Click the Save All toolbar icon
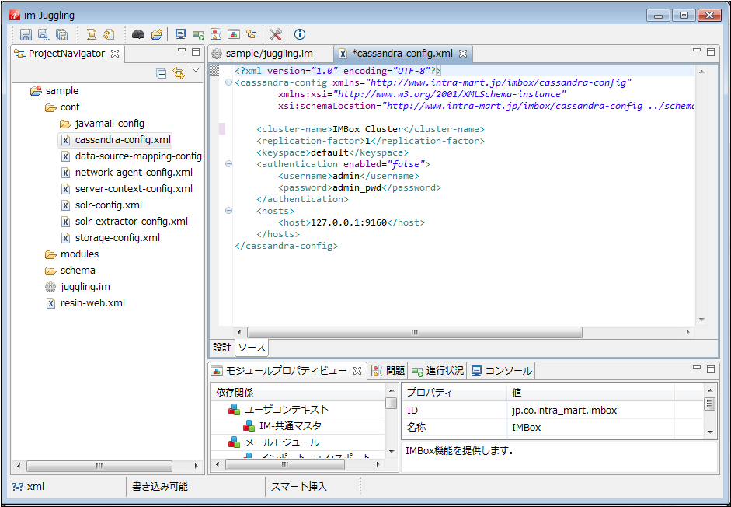Image resolution: width=731 pixels, height=507 pixels. coord(61,34)
